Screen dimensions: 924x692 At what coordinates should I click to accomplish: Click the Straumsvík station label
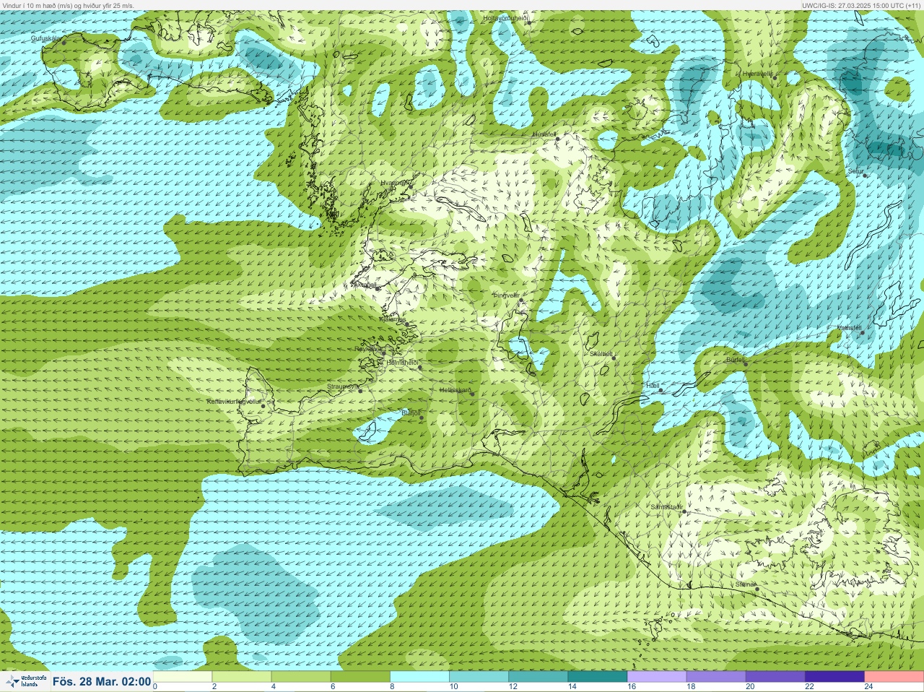click(x=343, y=386)
